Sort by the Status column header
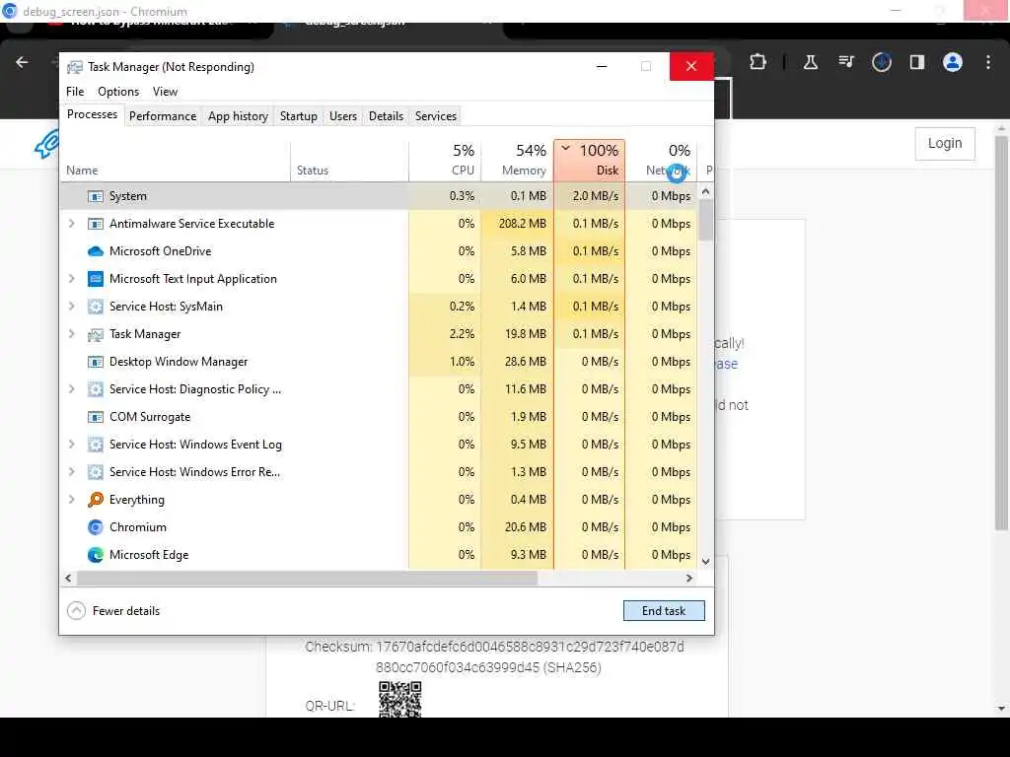This screenshot has height=757, width=1010. pyautogui.click(x=349, y=161)
